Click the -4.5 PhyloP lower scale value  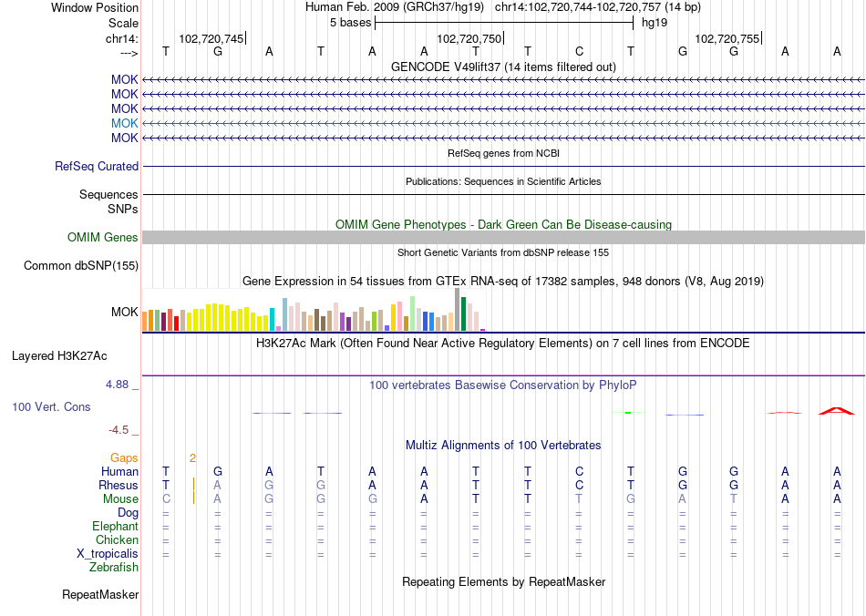tap(119, 429)
